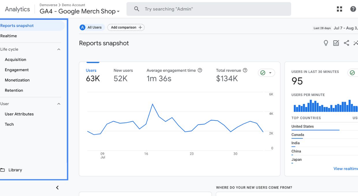
Task: Click the Customize report pencil icon
Action: pyautogui.click(x=336, y=43)
